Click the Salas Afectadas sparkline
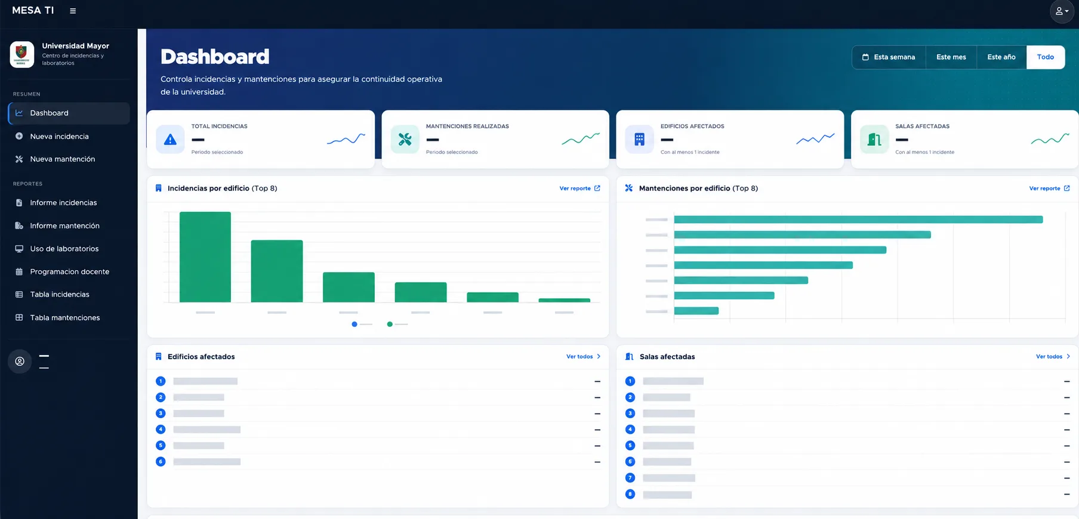This screenshot has width=1079, height=519. (1050, 139)
